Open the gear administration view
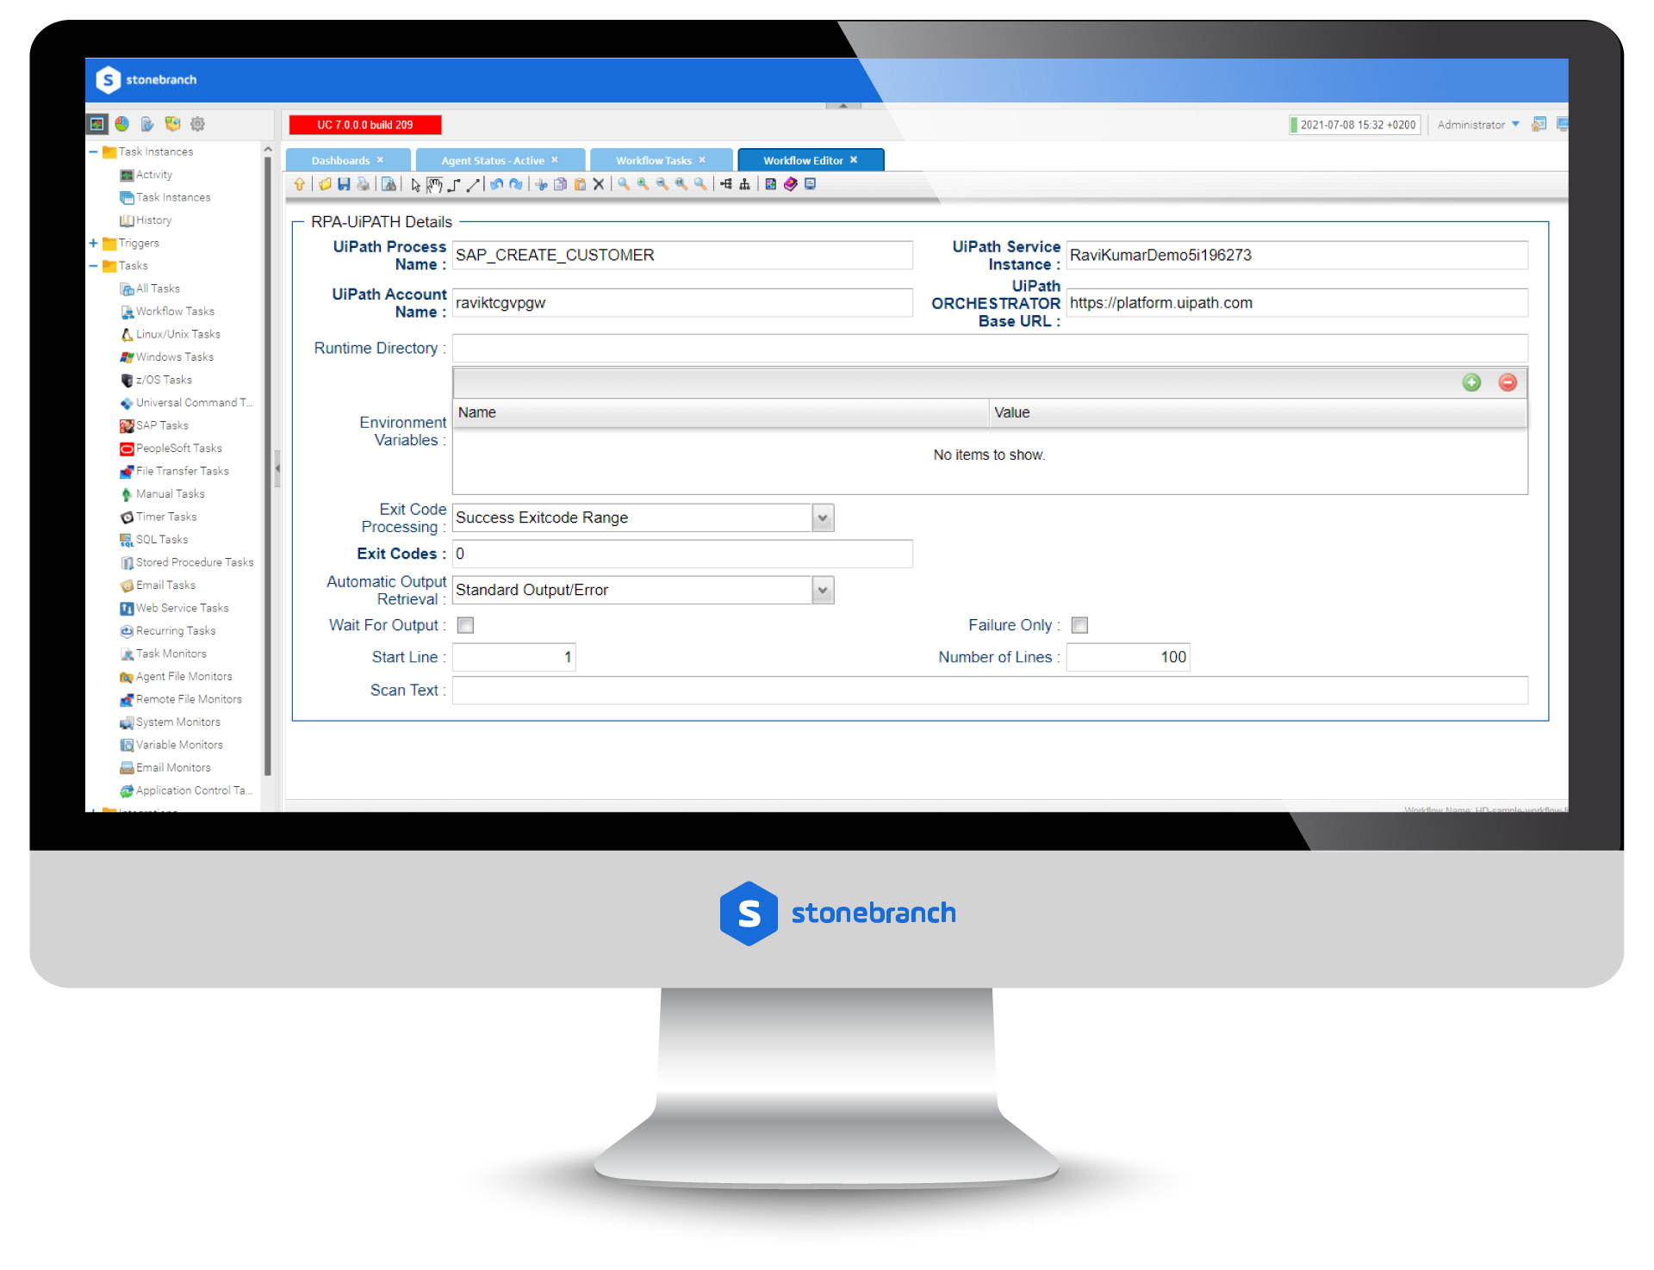Screen dimensions: 1654x1270 tap(197, 124)
